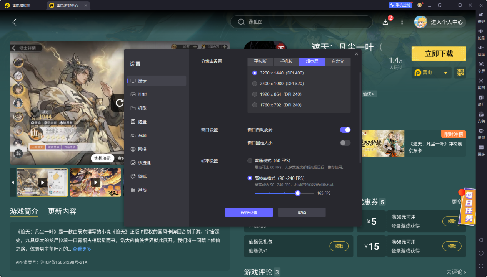Select 1760 x 792 (DPI 240) resolution
The width and height of the screenshot is (487, 277).
[277, 105]
